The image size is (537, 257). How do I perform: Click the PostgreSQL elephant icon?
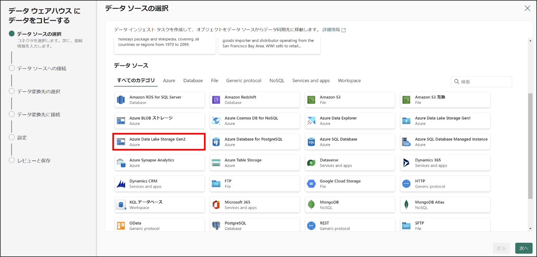point(216,226)
